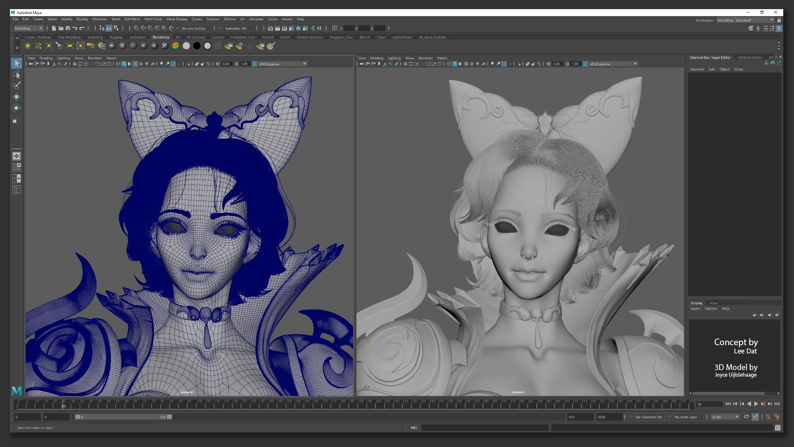Open the Windows menu
This screenshot has height=447, width=794.
[99, 19]
